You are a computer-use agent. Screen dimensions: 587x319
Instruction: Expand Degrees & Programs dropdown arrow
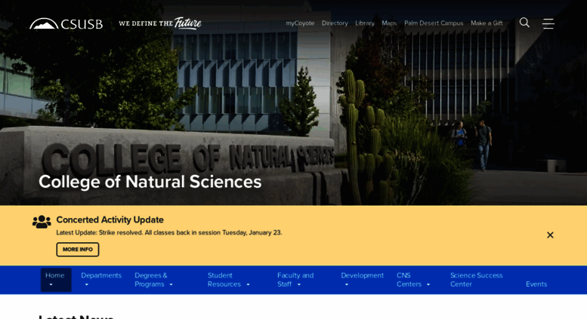(171, 284)
